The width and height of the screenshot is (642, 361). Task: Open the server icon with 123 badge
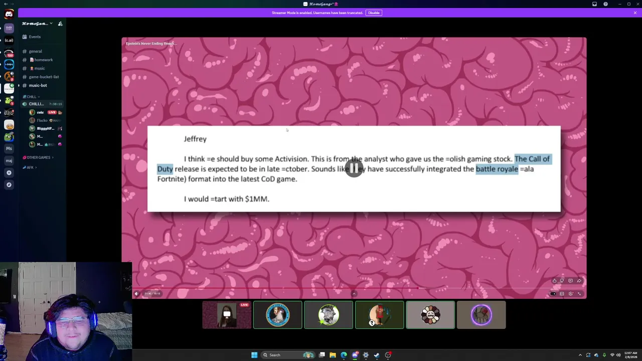(9, 52)
